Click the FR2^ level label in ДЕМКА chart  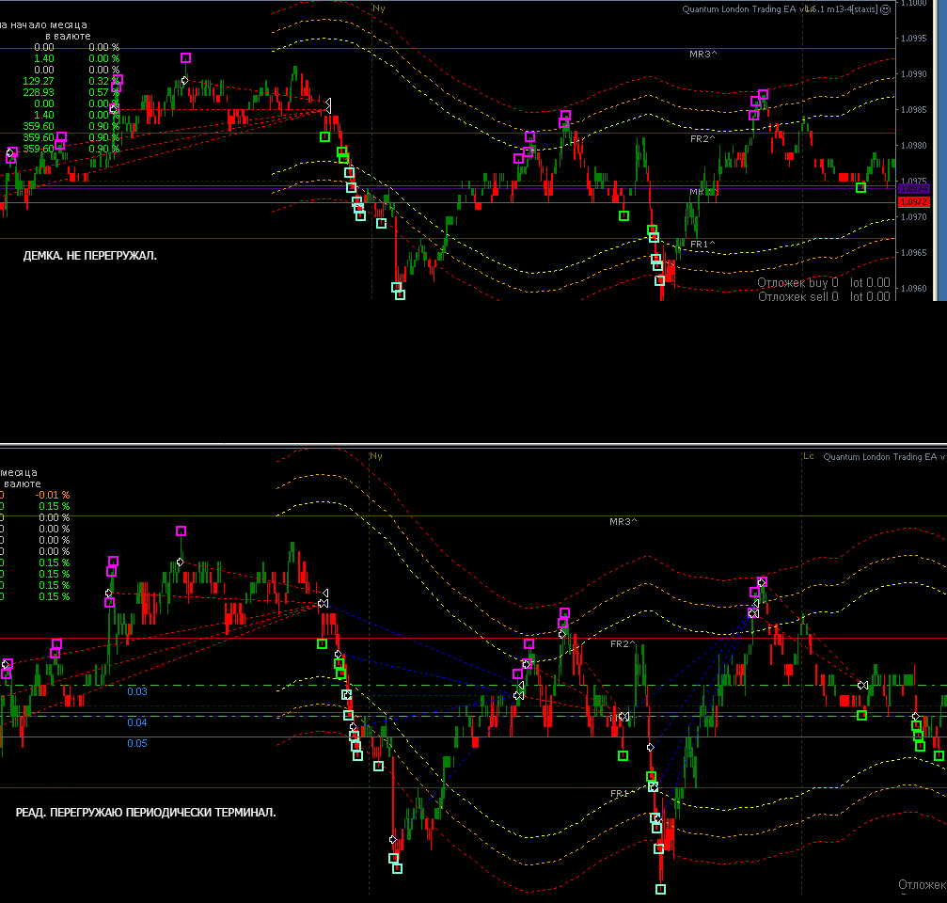(x=702, y=139)
